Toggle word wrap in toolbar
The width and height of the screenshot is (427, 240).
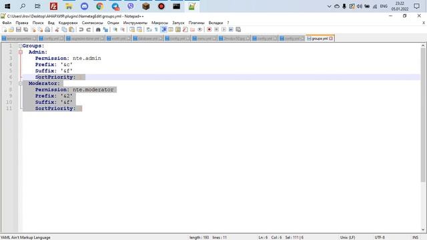tap(149, 29)
